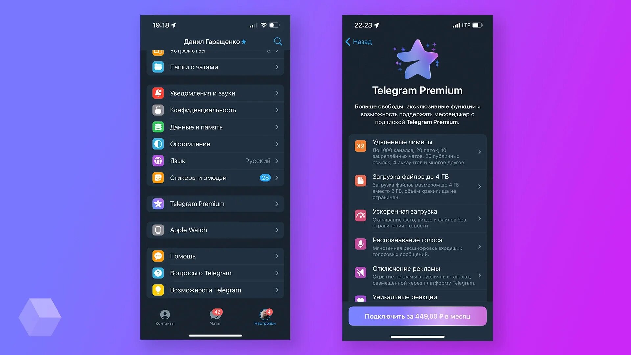Open Help section
Image resolution: width=631 pixels, height=355 pixels.
(217, 256)
